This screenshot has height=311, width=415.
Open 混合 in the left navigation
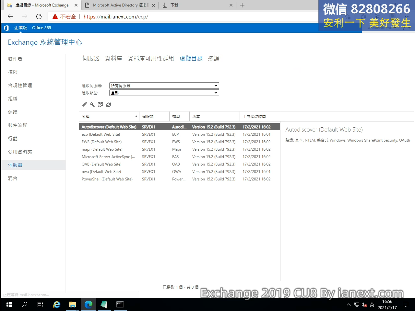click(13, 178)
